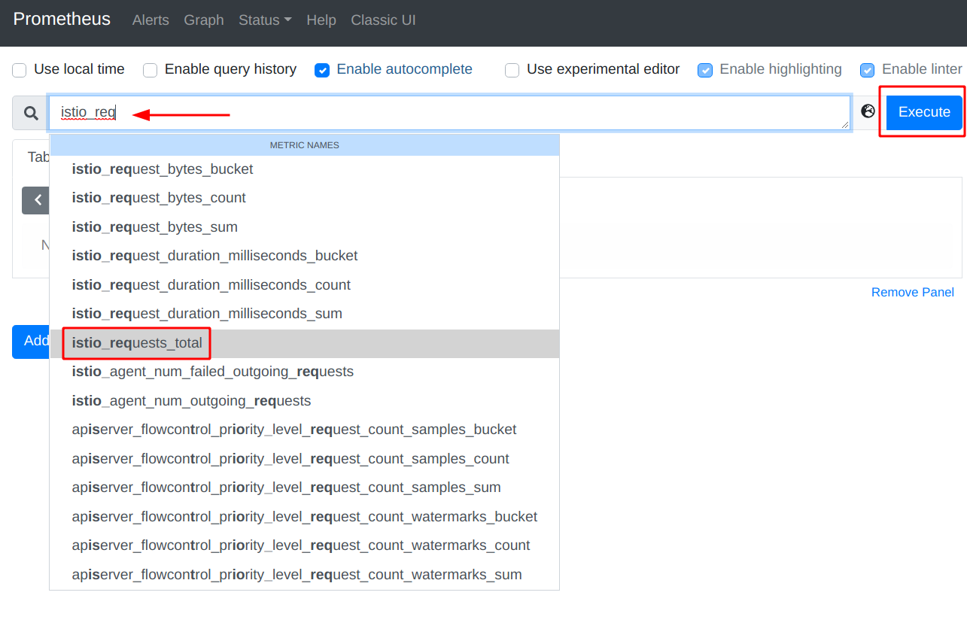Click the Remove Panel link
Screen dimensions: 967x644
coord(912,293)
